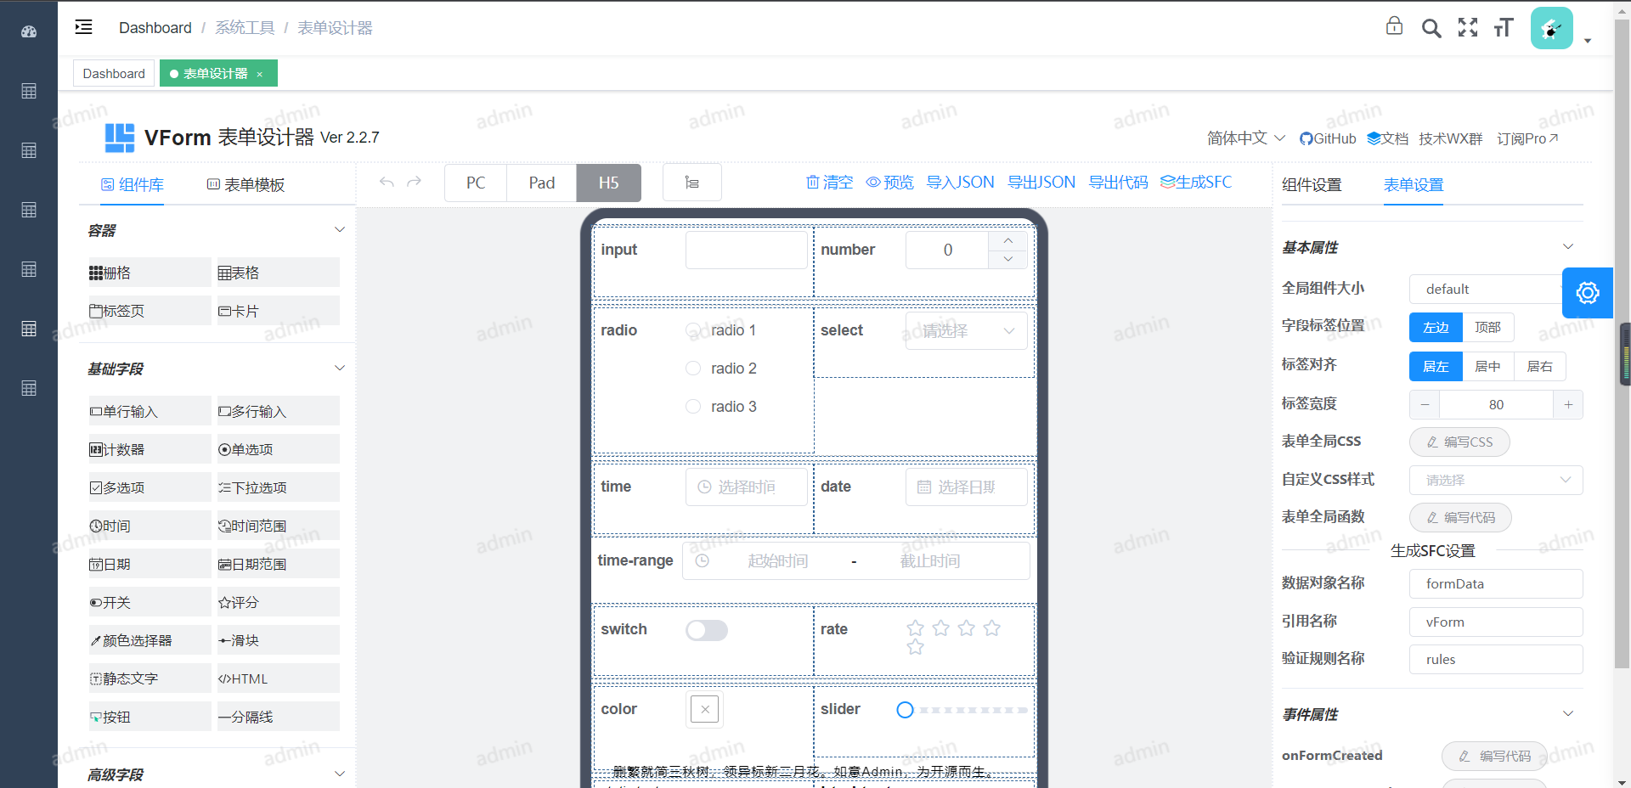Add a 静态文字 field
1631x788 pixels.
(x=150, y=678)
